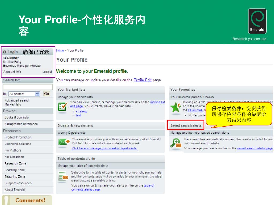Screen dimensions: 274x205
Task: Open the test marked list
Action: pyautogui.click(x=78, y=115)
